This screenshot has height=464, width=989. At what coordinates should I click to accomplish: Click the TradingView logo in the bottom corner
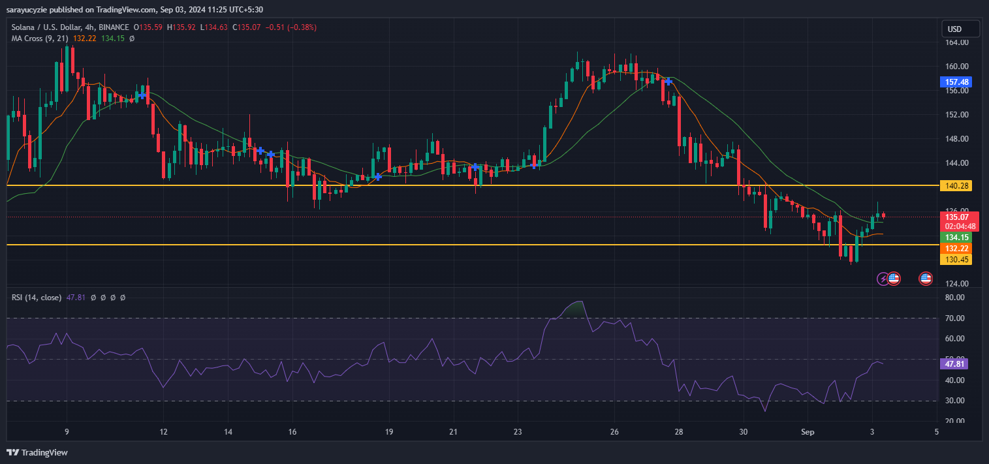tap(36, 452)
